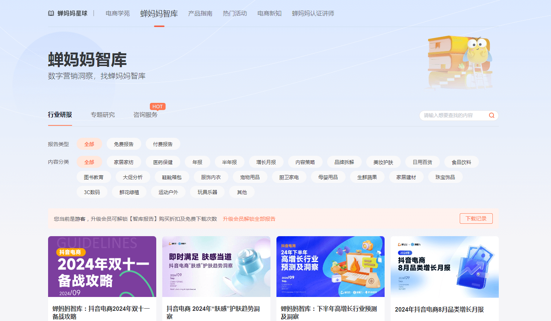Pick the 大促分析 category tag

(x=133, y=177)
